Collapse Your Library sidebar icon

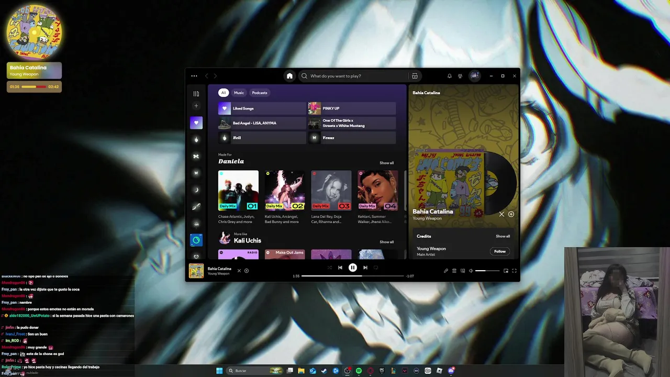(x=196, y=94)
